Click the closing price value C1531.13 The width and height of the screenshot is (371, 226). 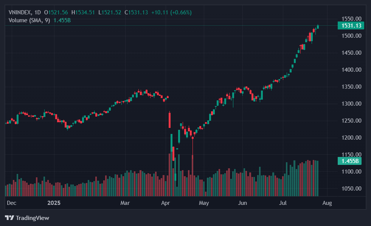pyautogui.click(x=136, y=12)
